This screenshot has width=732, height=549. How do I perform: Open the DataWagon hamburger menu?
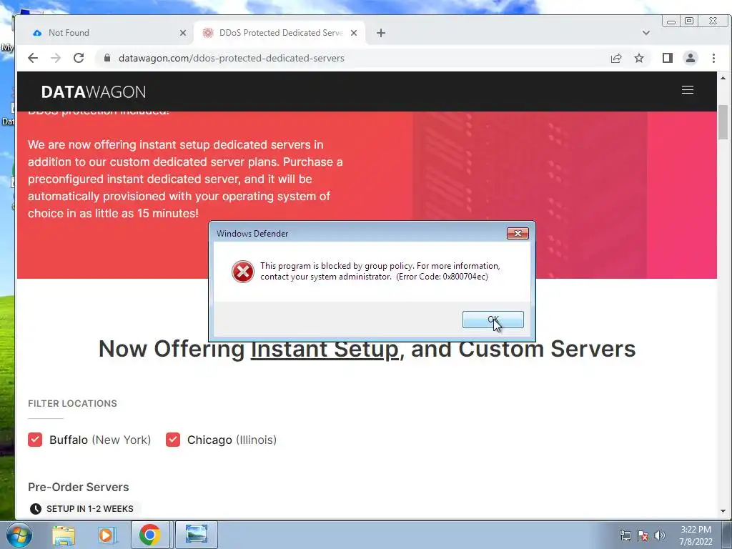point(687,89)
